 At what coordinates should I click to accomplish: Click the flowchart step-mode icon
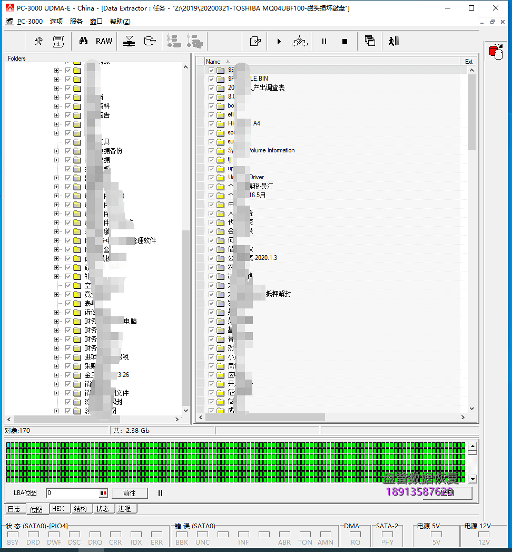[299, 41]
